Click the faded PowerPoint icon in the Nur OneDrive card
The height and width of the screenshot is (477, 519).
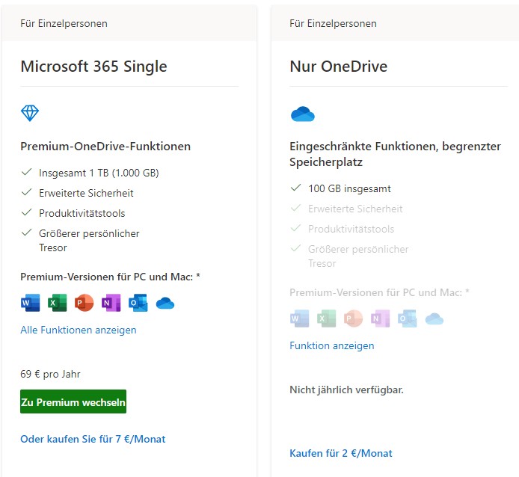(x=353, y=318)
